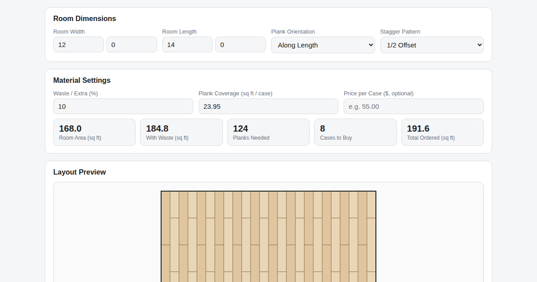Click the Price per Case label
Screen dimensions: 537x282
[379, 94]
